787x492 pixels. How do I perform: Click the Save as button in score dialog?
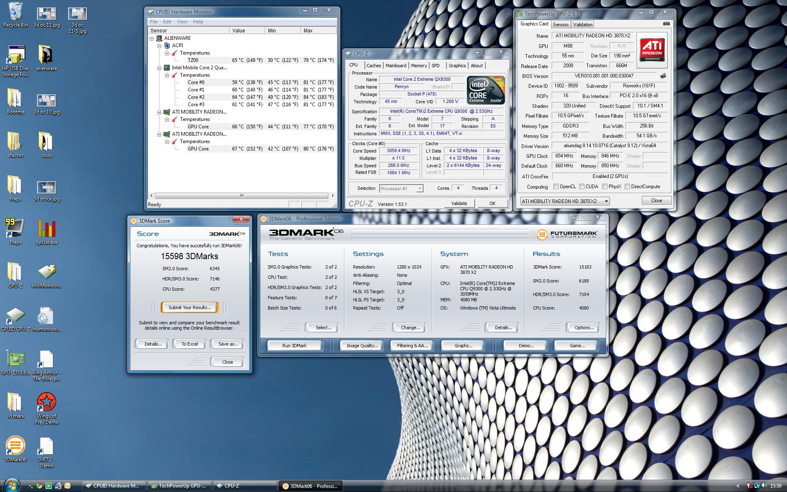pyautogui.click(x=228, y=344)
